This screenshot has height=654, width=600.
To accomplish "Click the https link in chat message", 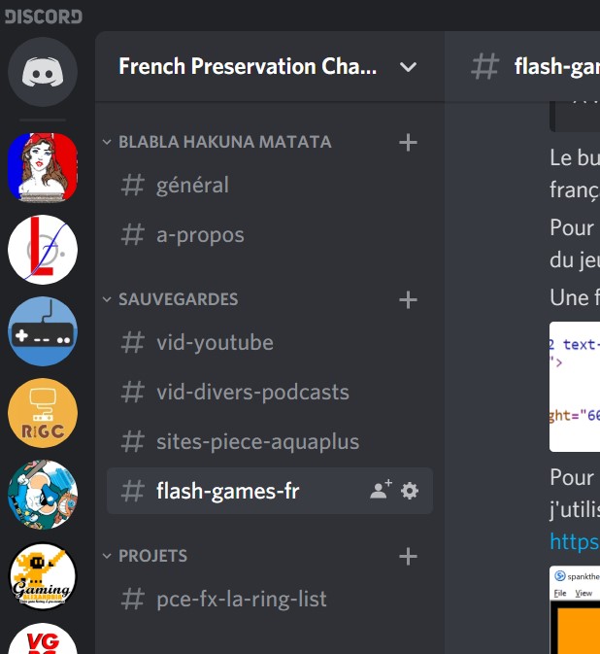I will 575,542.
